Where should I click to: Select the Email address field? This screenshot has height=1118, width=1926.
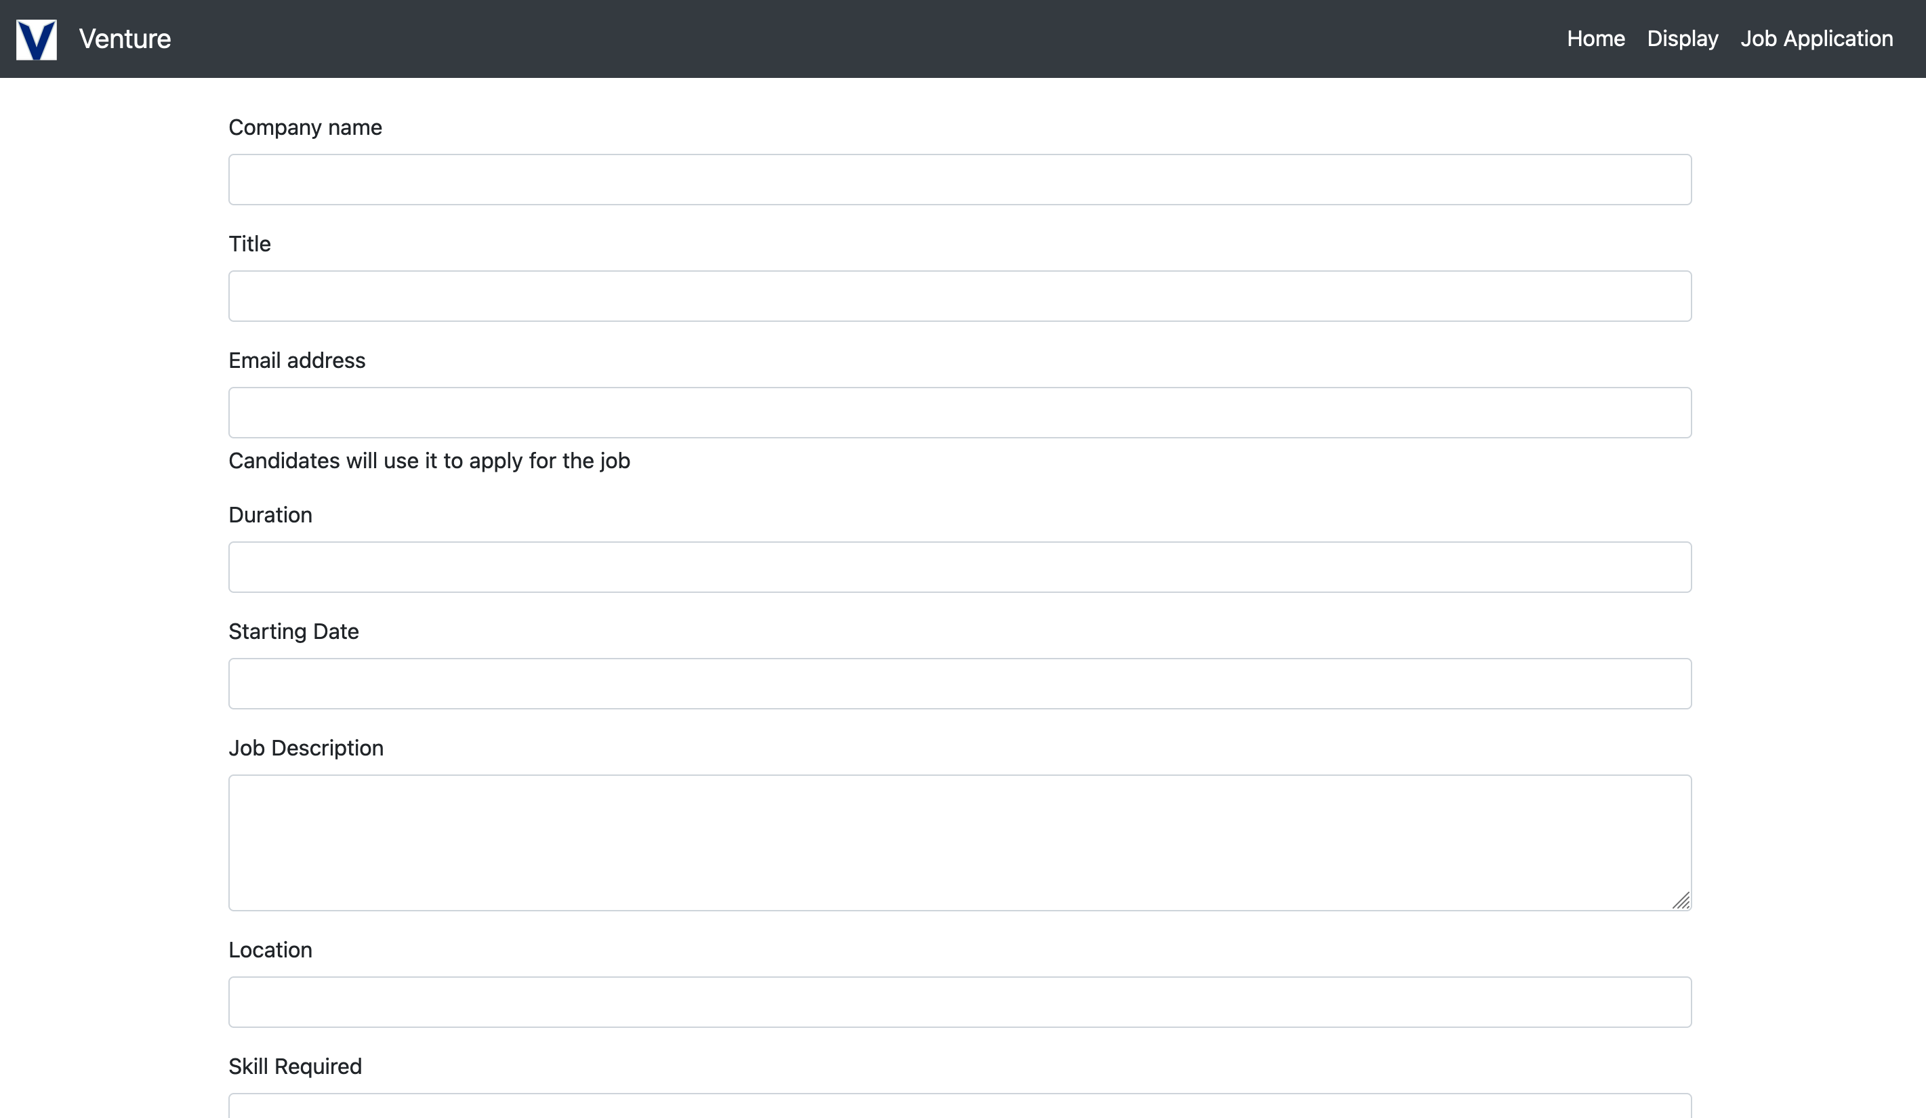click(x=959, y=413)
